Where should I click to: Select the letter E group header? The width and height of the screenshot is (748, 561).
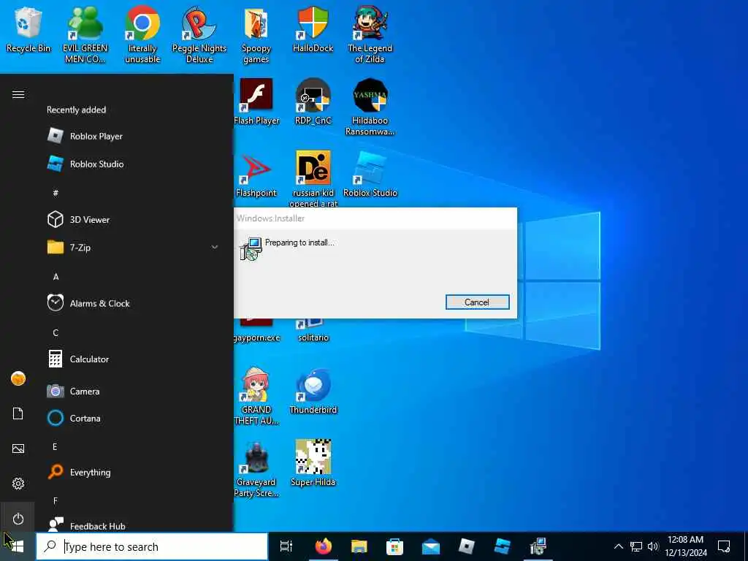pyautogui.click(x=55, y=446)
